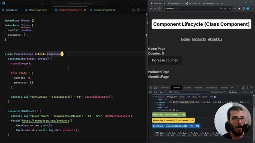Open DevTools Console tab
Image resolution: width=255 pixels, height=143 pixels.
[177, 87]
